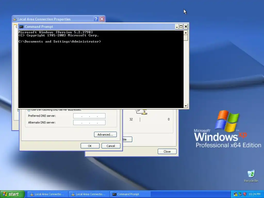Click the Command Prompt scrollbar thumb
Viewport: 264px width, 198px height.
[x=186, y=38]
